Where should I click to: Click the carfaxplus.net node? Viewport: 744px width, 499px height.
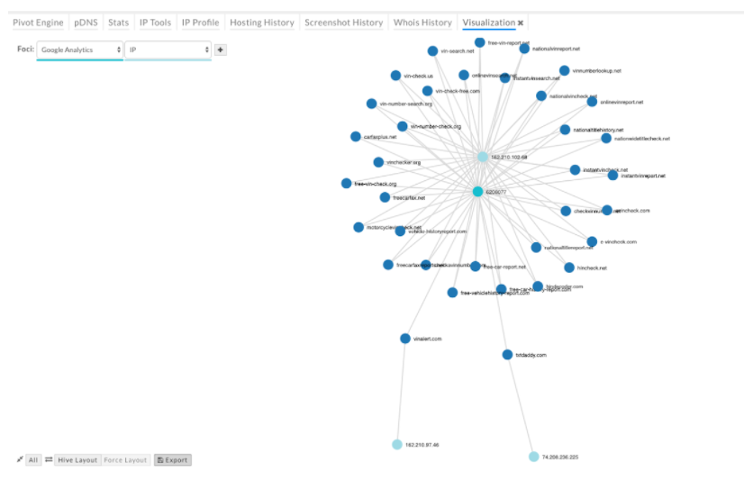click(356, 137)
